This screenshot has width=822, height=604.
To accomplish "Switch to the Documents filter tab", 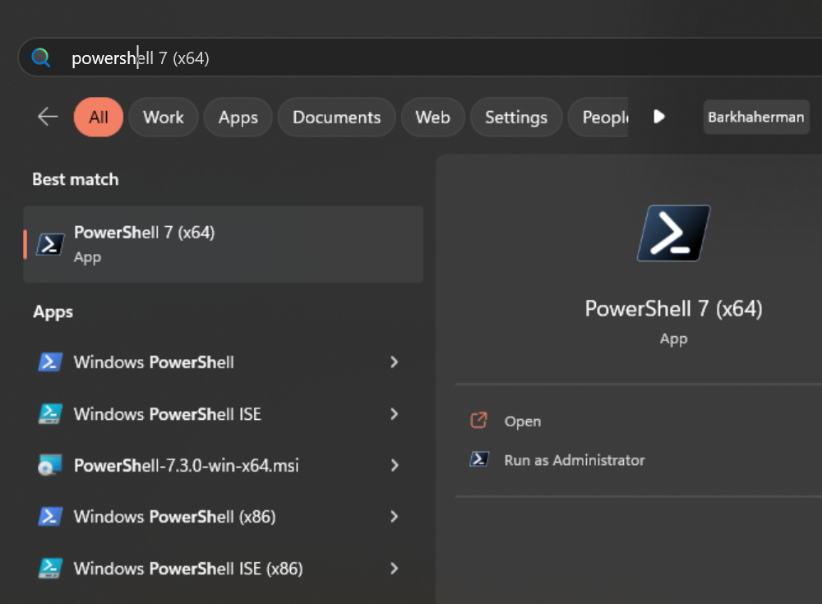I will [336, 117].
